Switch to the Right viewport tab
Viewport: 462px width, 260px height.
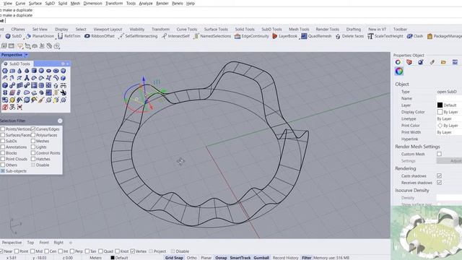tap(58, 243)
